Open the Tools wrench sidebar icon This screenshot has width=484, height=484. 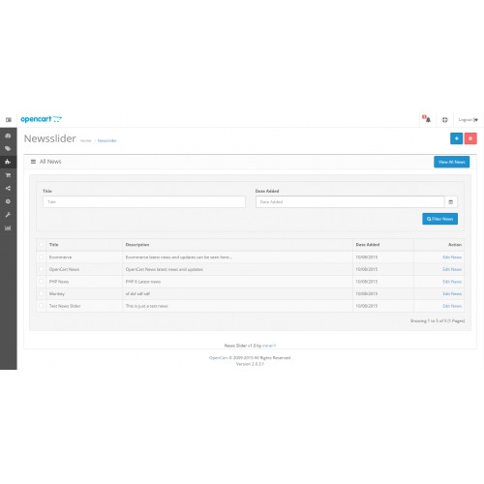8,215
